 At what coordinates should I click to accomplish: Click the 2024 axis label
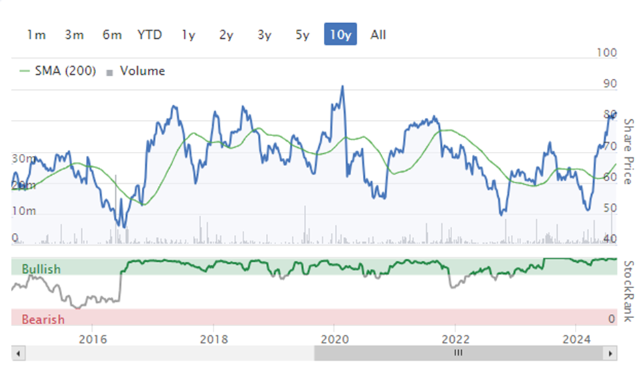(x=576, y=339)
